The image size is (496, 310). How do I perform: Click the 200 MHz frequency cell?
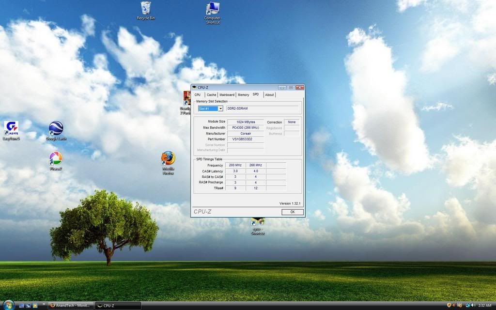click(x=235, y=165)
